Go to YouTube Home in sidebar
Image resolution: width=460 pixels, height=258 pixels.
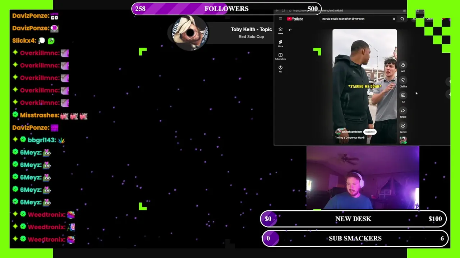click(280, 31)
